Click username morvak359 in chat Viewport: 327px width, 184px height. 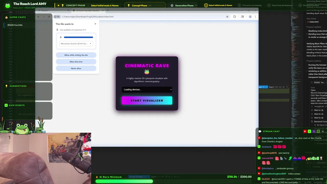pyautogui.click(x=267, y=158)
